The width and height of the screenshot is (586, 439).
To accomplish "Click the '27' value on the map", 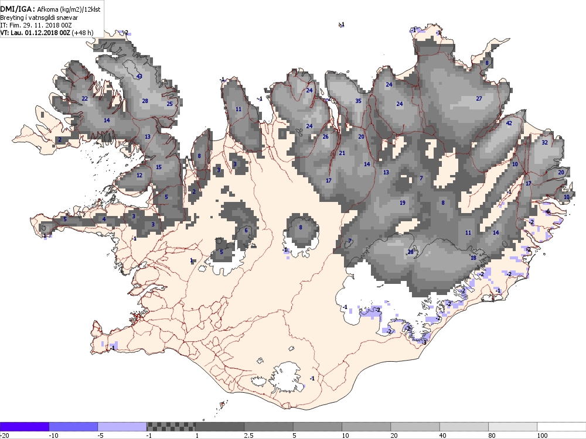I will point(479,98).
